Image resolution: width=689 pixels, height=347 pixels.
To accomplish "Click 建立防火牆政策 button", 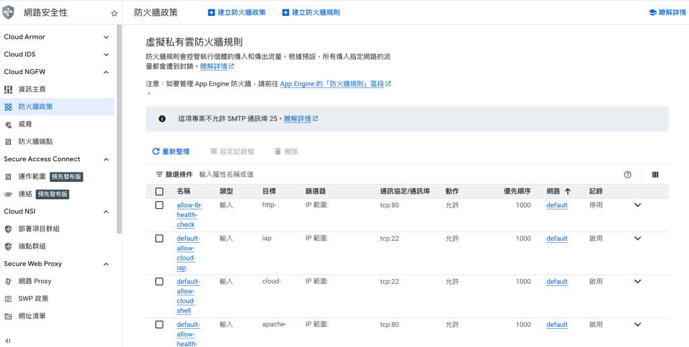I will click(x=236, y=12).
